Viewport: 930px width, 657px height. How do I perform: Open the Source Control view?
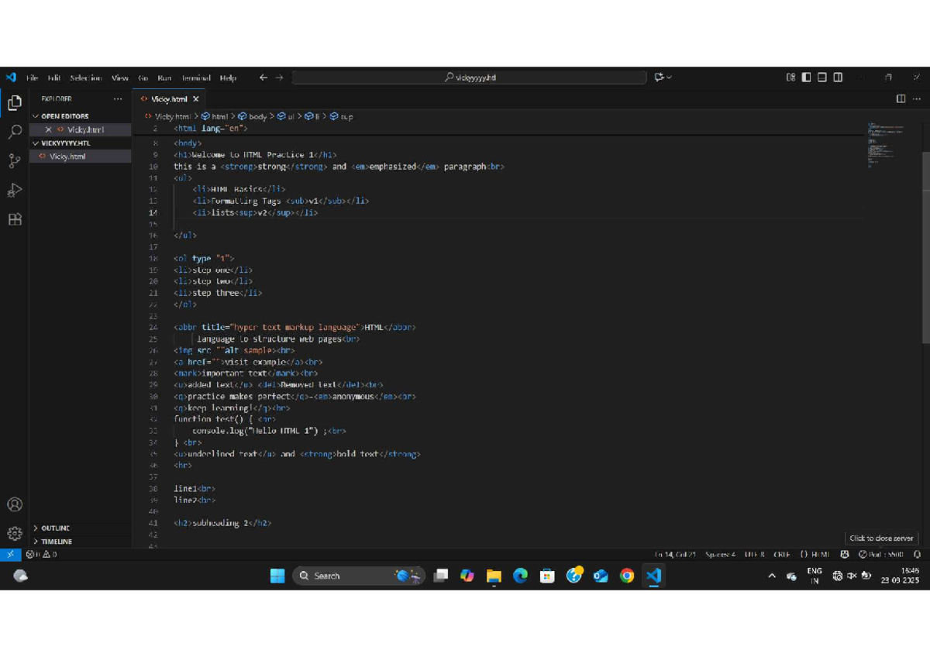point(14,161)
